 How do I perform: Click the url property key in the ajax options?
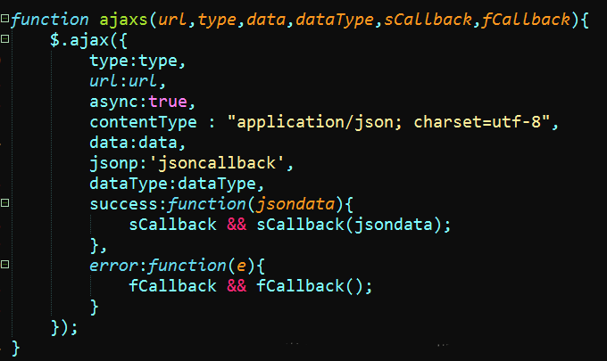104,81
